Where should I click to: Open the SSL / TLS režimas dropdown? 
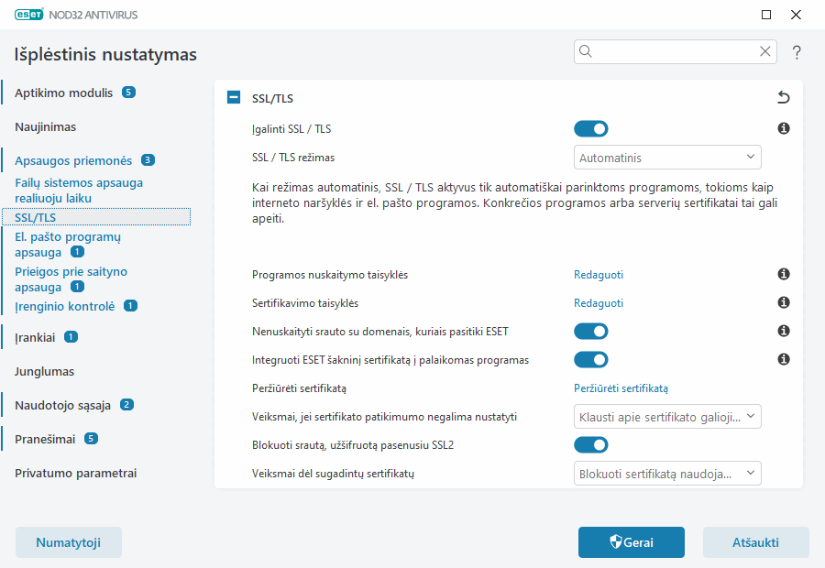tap(667, 157)
